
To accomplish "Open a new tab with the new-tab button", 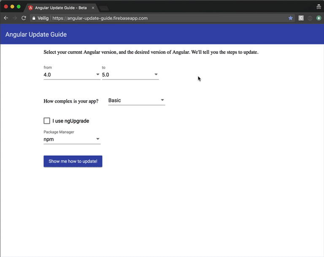I will click(x=104, y=8).
